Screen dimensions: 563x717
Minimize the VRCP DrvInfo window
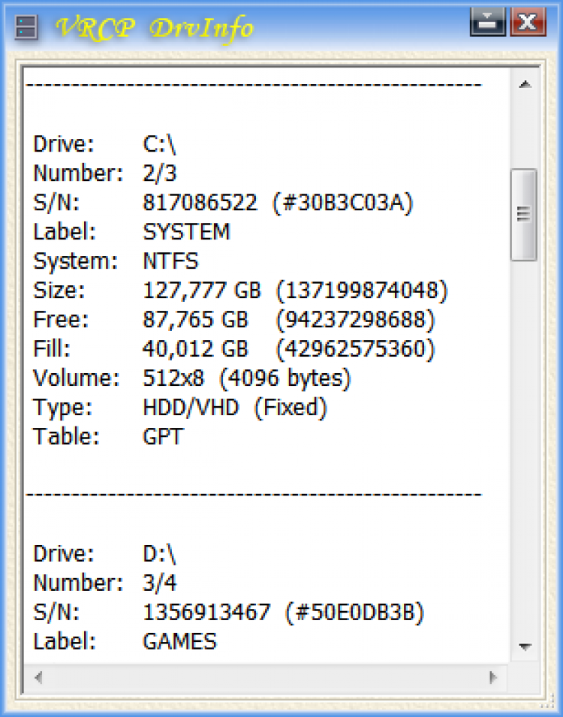(x=487, y=21)
